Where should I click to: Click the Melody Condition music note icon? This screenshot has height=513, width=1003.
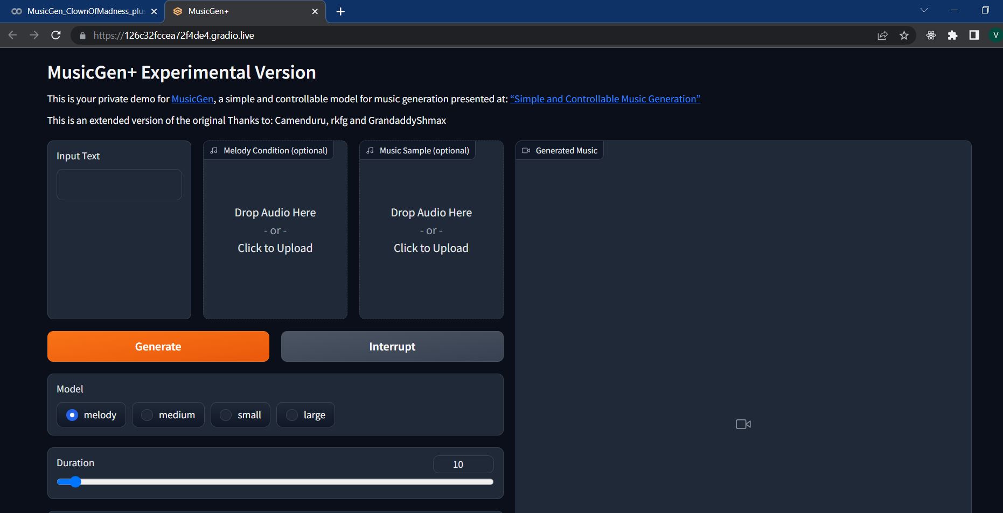point(214,151)
